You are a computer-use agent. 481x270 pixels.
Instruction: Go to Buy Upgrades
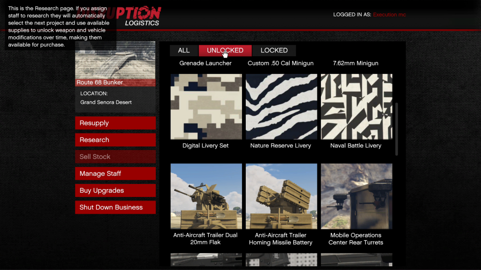(x=115, y=190)
